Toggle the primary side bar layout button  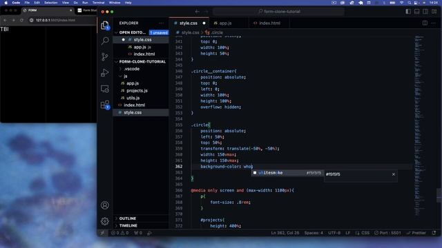[x=408, y=12]
